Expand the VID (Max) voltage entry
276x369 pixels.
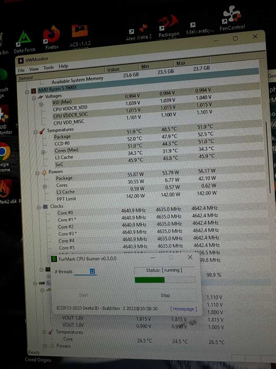[x=41, y=104]
